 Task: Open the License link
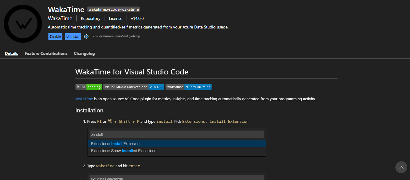tap(116, 18)
